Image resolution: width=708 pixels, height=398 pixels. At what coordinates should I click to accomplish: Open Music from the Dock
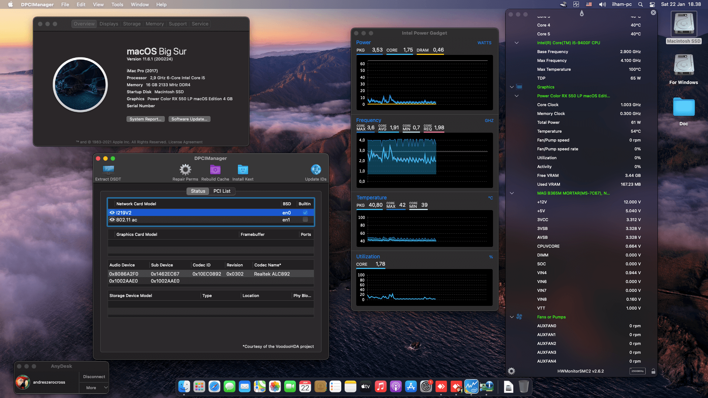(381, 386)
